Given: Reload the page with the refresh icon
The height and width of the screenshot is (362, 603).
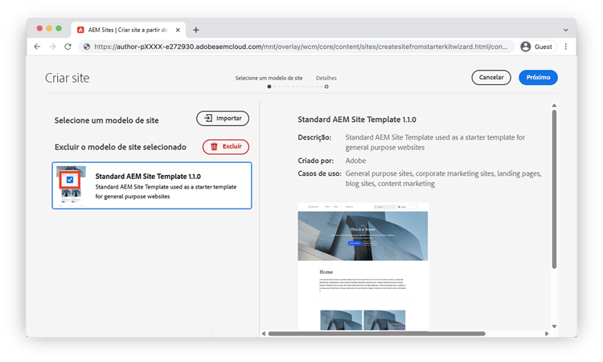Looking at the screenshot, I should 68,47.
